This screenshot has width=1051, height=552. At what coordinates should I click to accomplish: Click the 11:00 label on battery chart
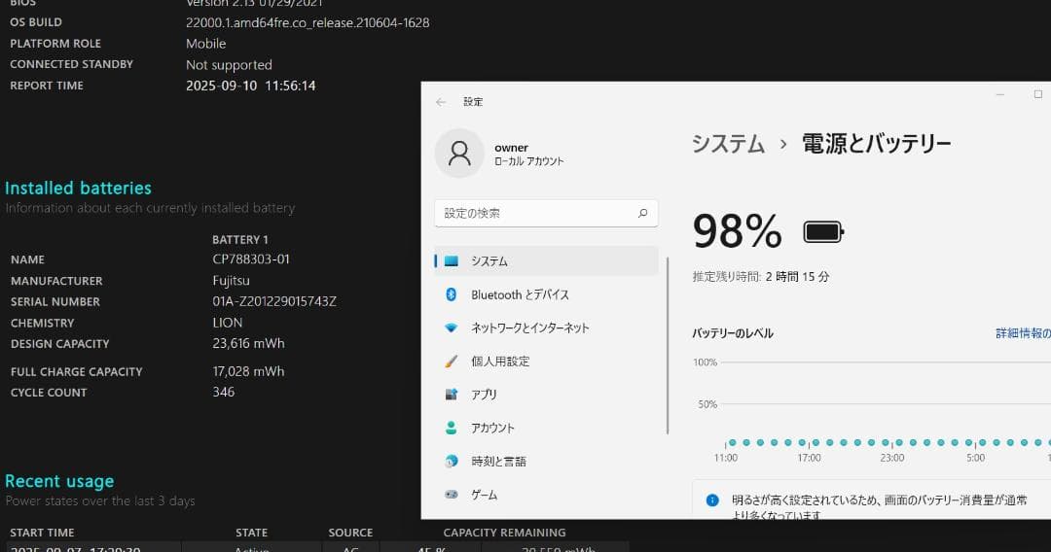click(725, 458)
